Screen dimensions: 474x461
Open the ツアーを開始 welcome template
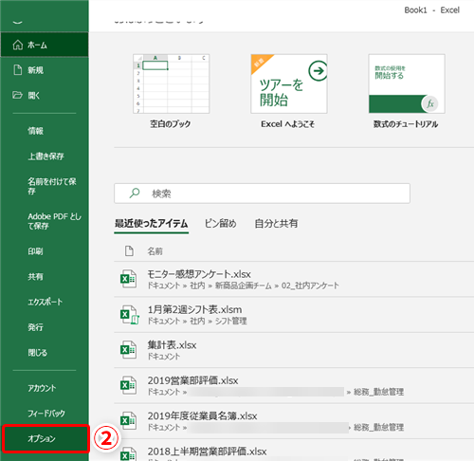coord(289,83)
